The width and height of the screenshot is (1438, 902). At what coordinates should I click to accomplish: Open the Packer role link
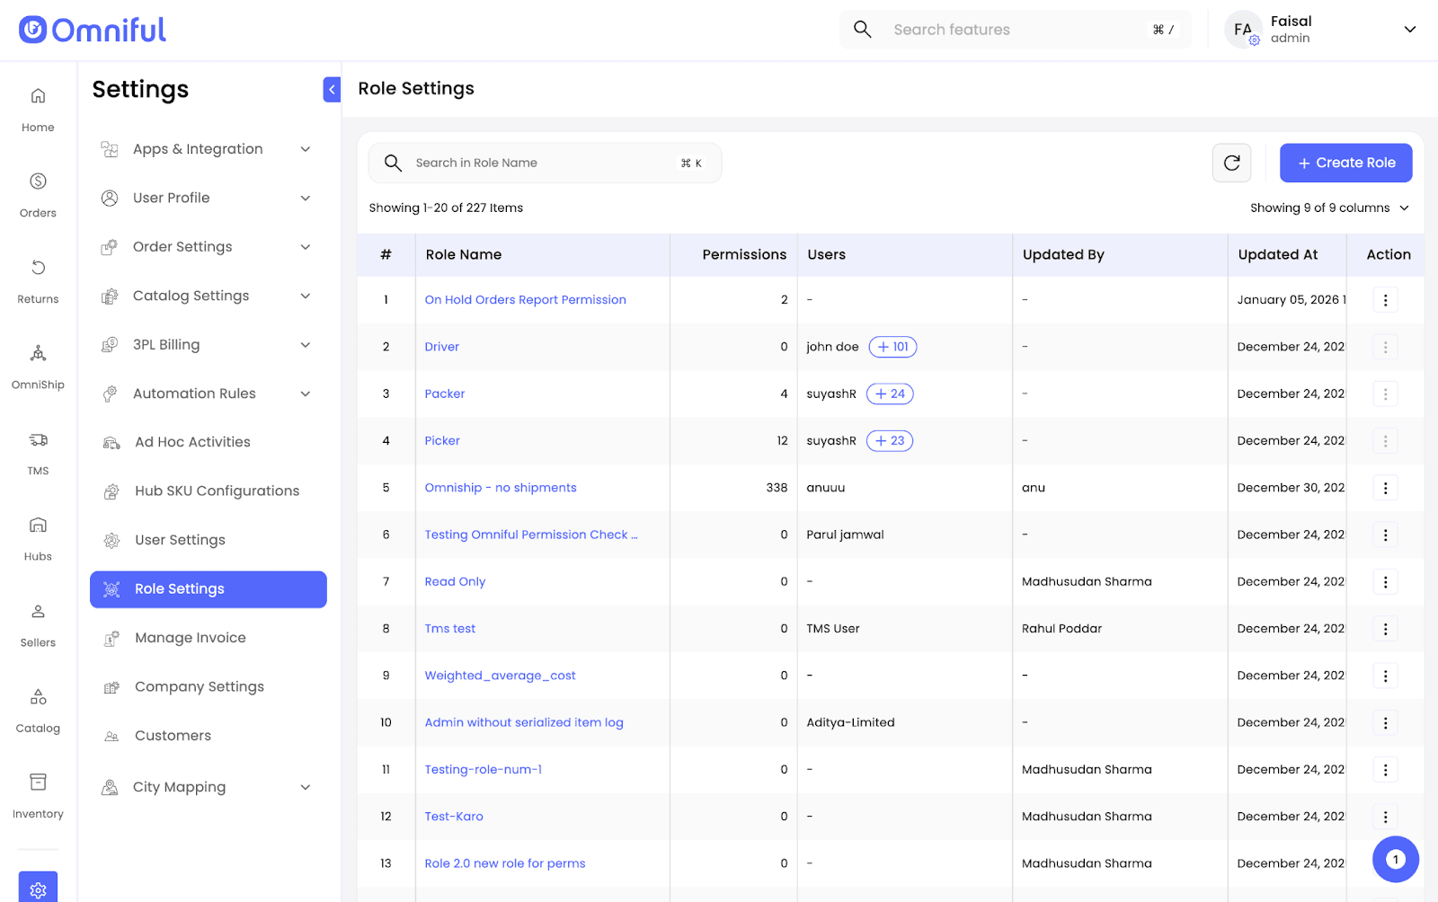click(x=445, y=394)
